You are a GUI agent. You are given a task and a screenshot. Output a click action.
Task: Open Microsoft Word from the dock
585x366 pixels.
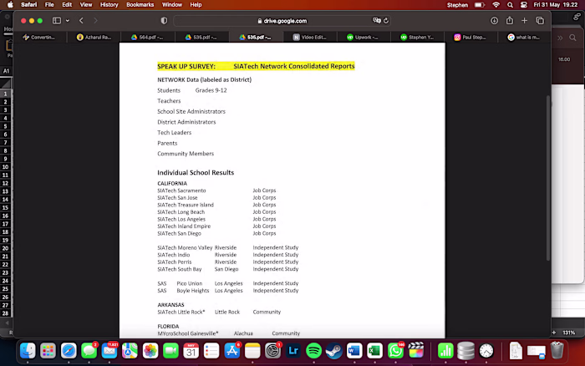(x=354, y=351)
